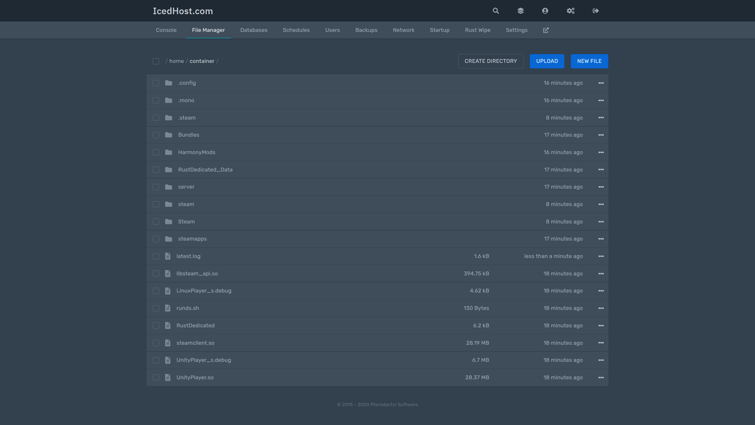Toggle checkbox for HarmonyMods folder
755x425 pixels.
pos(155,152)
